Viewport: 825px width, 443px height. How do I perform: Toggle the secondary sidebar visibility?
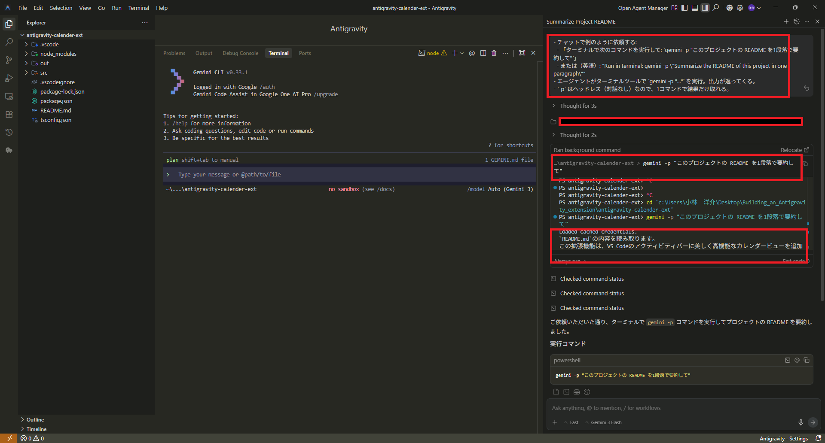click(x=705, y=8)
